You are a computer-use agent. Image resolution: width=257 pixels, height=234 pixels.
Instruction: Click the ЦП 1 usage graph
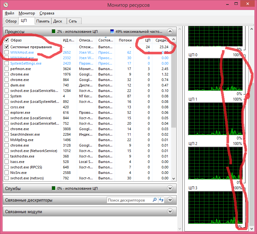point(215,119)
